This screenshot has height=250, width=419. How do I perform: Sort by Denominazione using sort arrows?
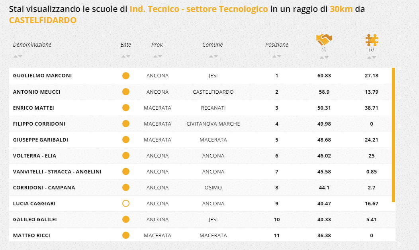[18, 56]
